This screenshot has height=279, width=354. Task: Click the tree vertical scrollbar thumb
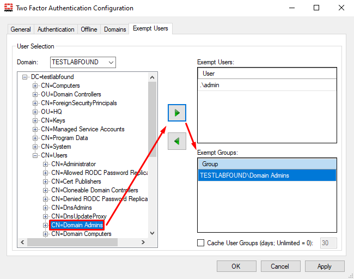152,119
